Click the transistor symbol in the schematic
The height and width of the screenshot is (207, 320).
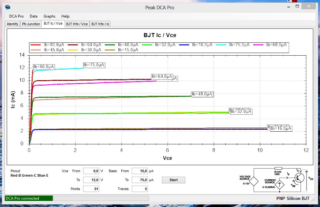(299, 178)
